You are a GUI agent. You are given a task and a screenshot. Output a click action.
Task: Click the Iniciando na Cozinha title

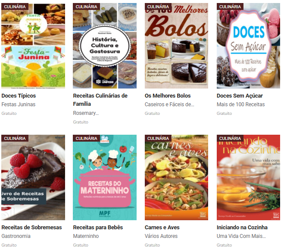tap(242, 228)
